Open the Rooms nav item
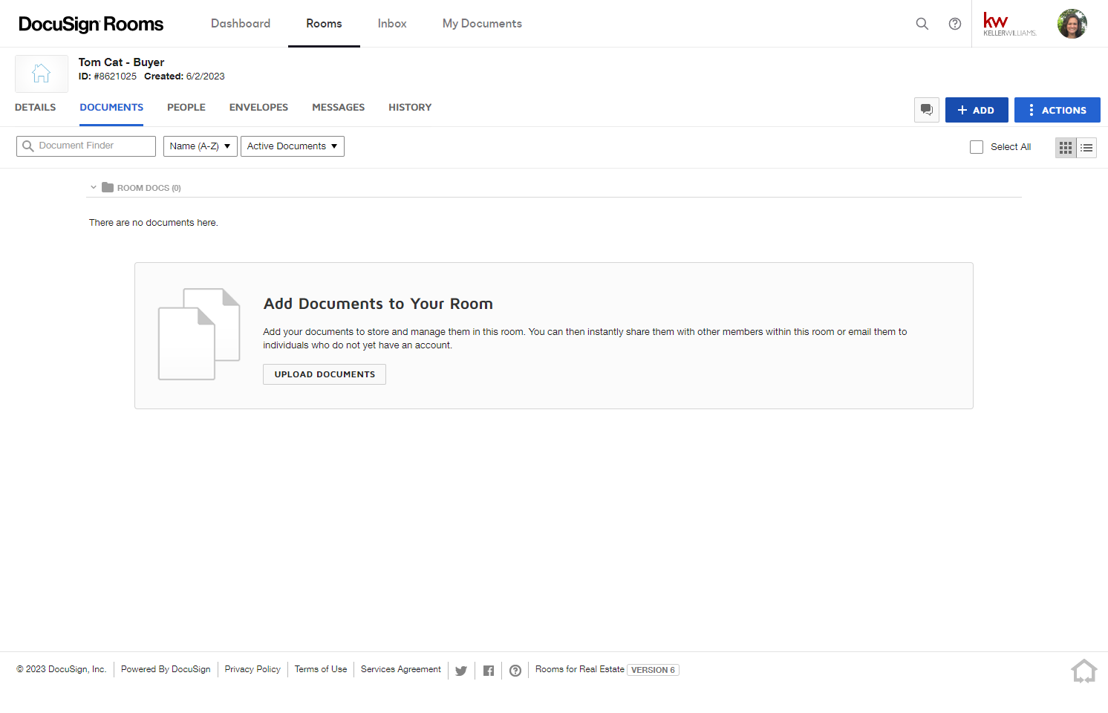 [x=324, y=24]
